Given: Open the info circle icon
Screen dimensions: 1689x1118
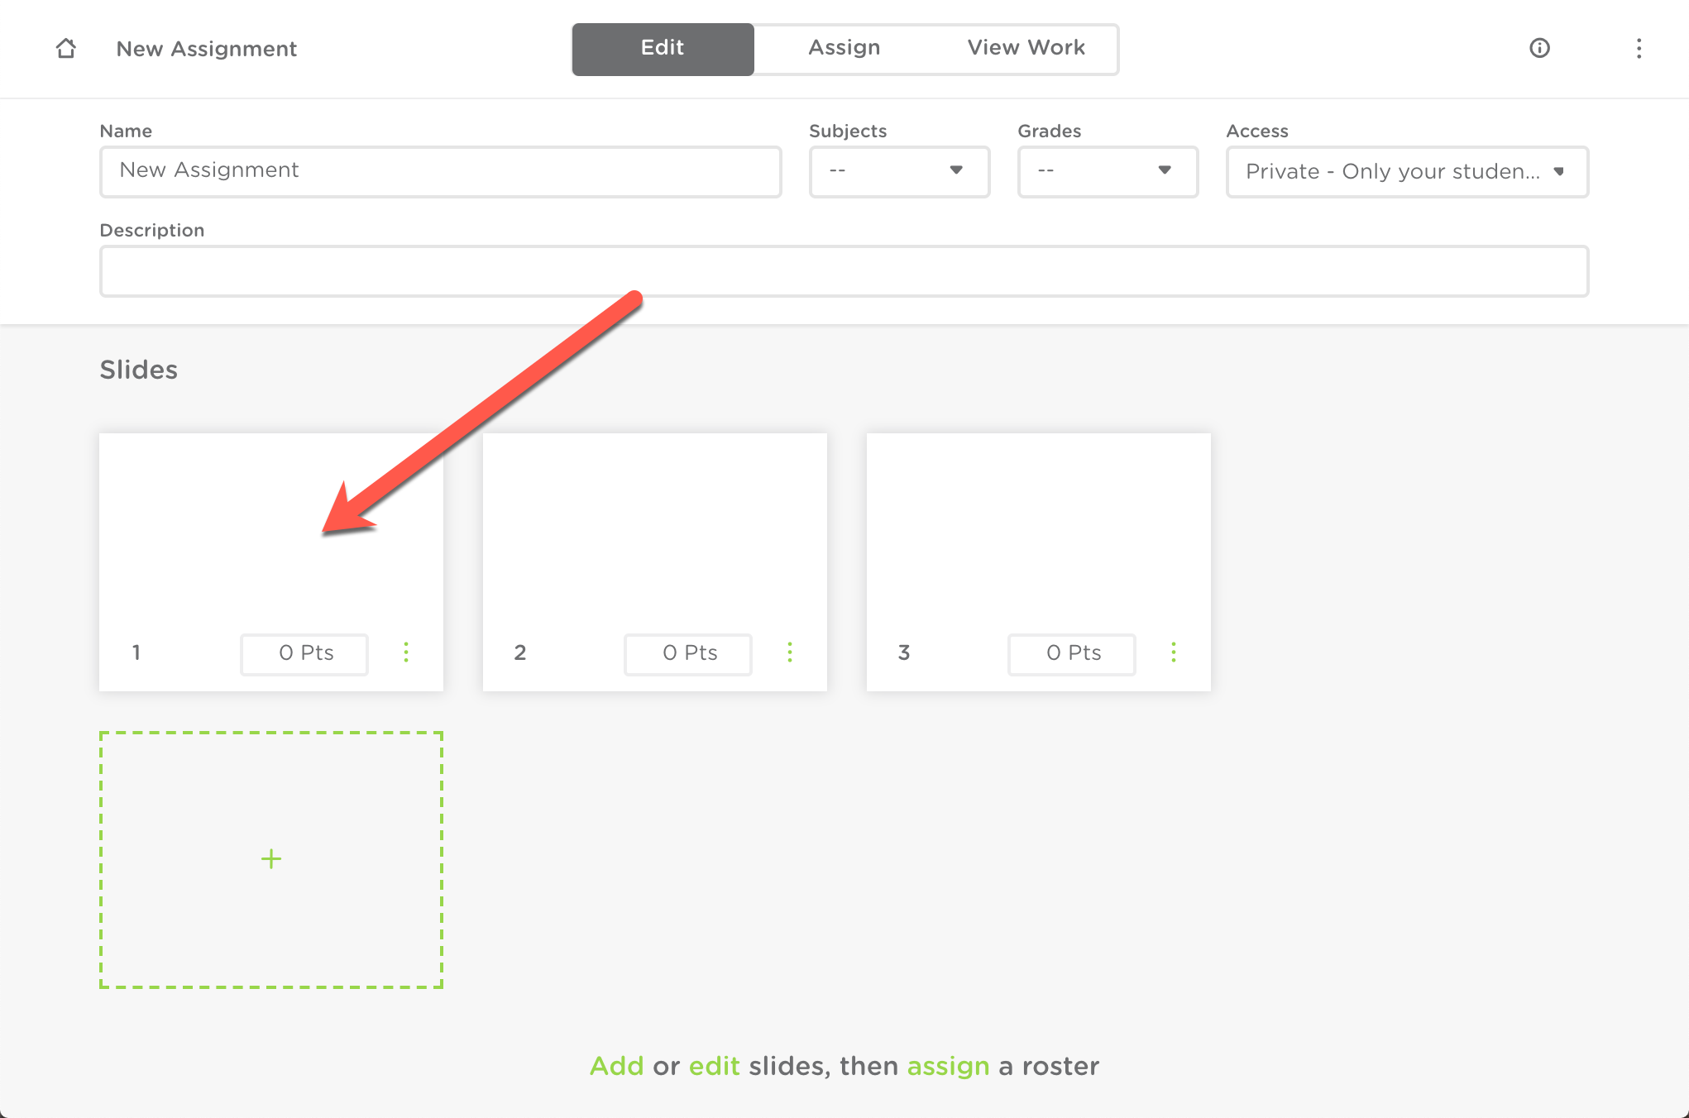Looking at the screenshot, I should coord(1539,48).
